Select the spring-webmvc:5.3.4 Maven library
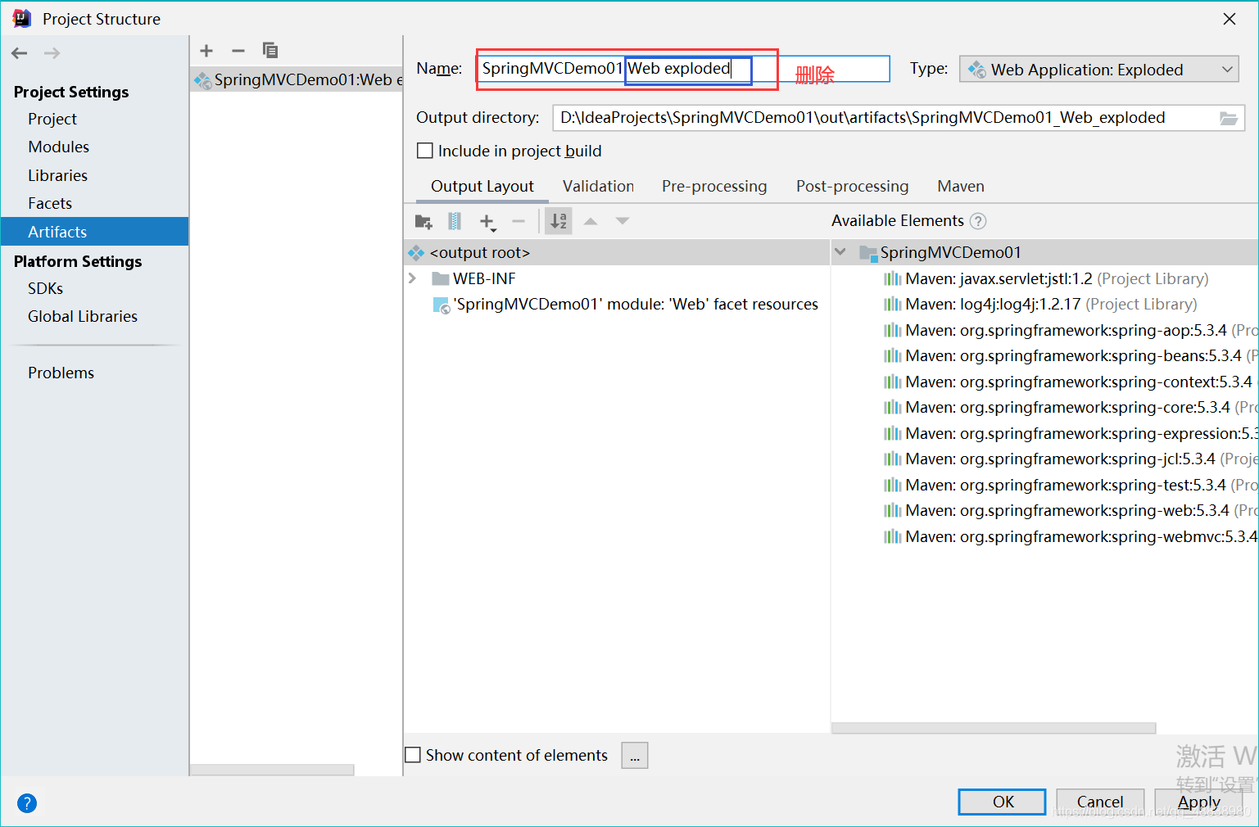This screenshot has width=1259, height=827. click(1070, 537)
